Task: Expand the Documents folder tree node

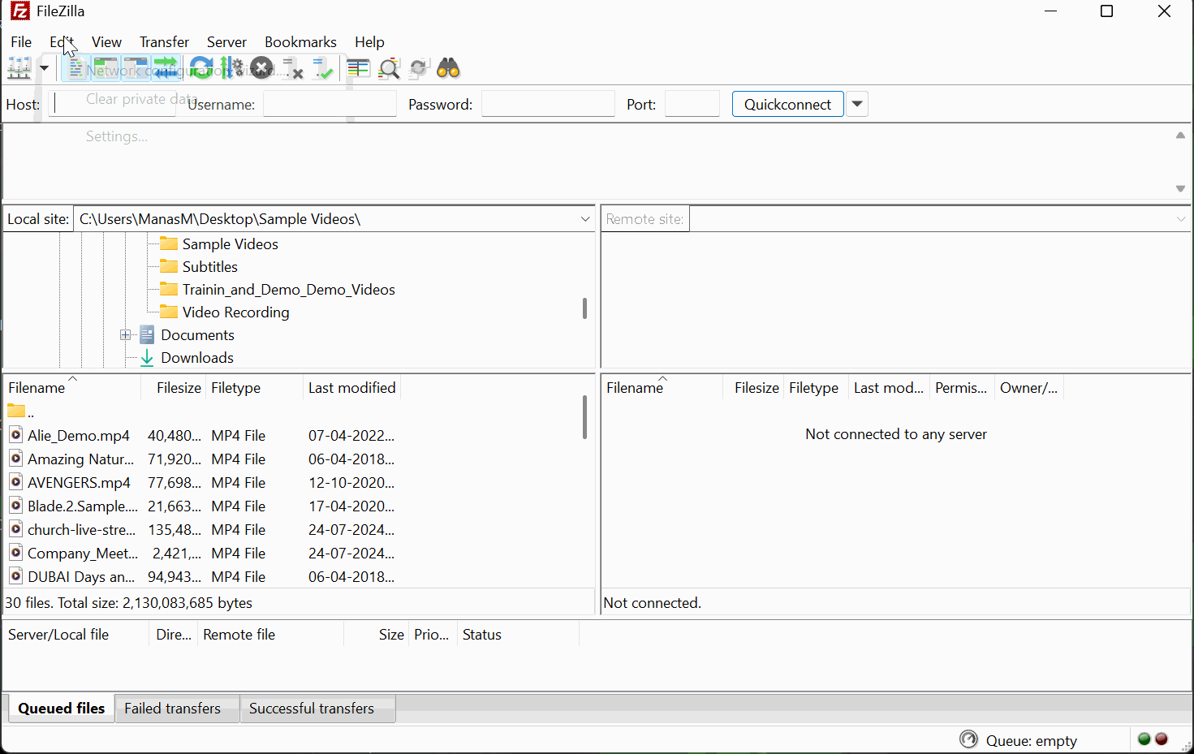Action: pos(125,335)
